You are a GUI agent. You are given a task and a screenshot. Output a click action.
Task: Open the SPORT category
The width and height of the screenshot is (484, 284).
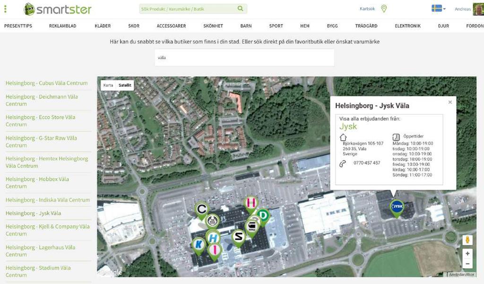tap(276, 26)
